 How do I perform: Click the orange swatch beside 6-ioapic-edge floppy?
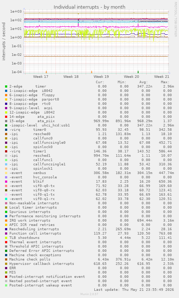[6, 95]
